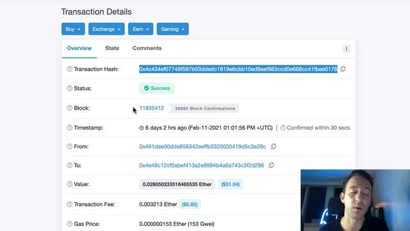Copy the transaction hash to clipboard
The height and width of the screenshot is (231, 410).
click(343, 69)
